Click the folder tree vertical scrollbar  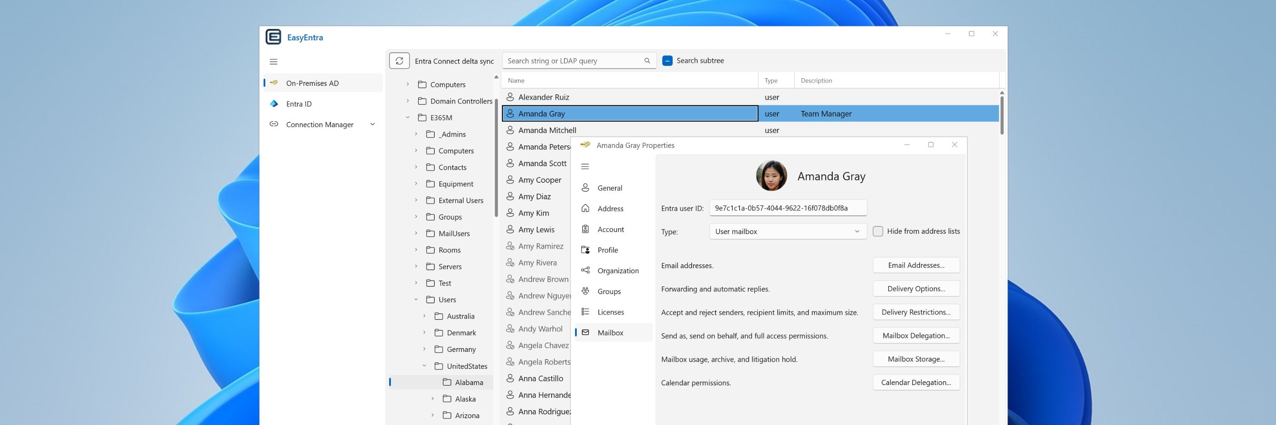[x=496, y=157]
